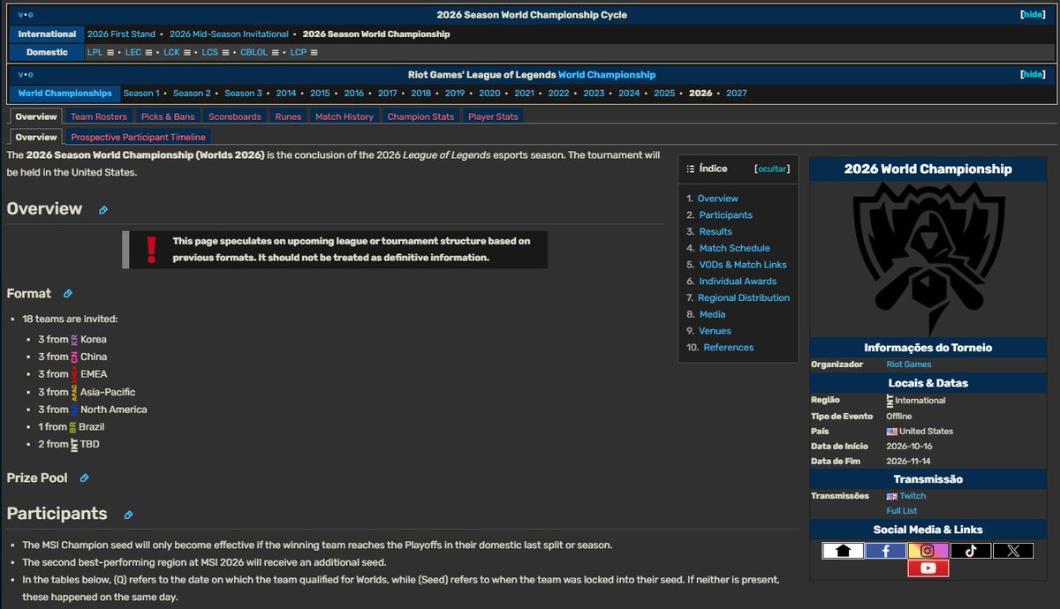Viewport: 1060px width, 609px height.
Task: Go to the CBLOL league page
Action: point(254,53)
